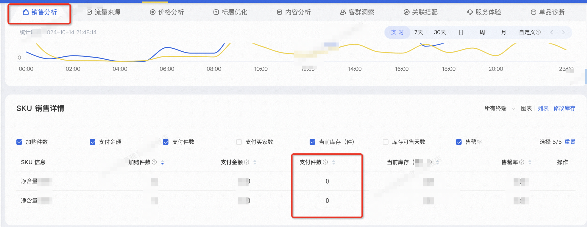
Task: Click the SKU 销售详情 heading
Action: [x=40, y=108]
